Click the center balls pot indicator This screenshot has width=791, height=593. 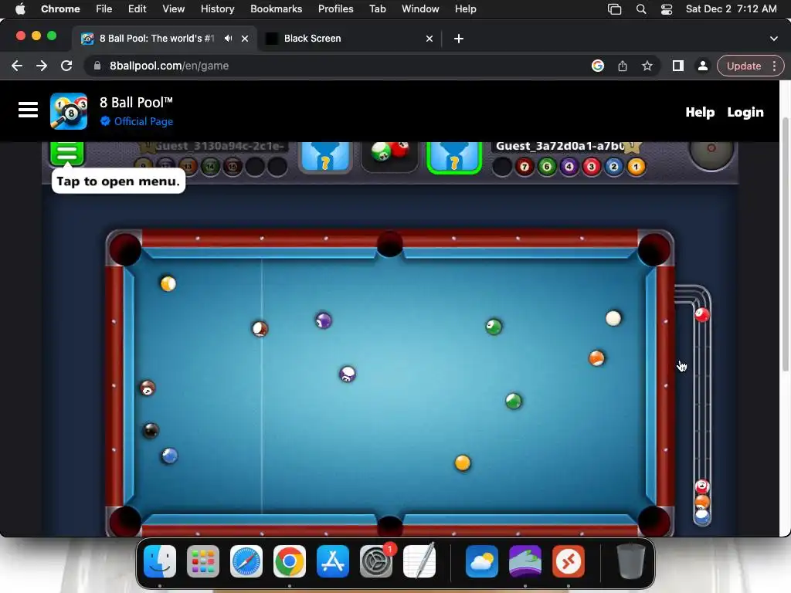[389, 156]
